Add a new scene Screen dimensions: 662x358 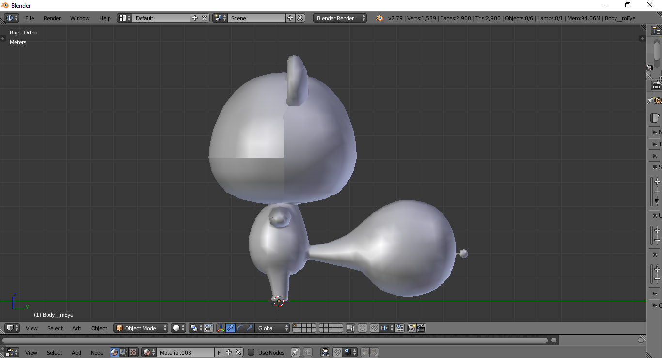(290, 18)
